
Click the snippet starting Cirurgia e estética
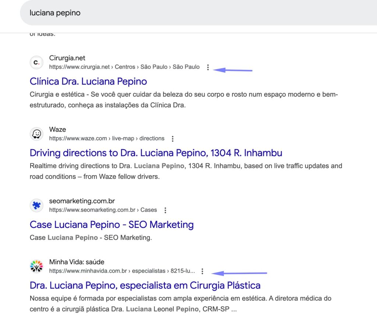point(184,100)
